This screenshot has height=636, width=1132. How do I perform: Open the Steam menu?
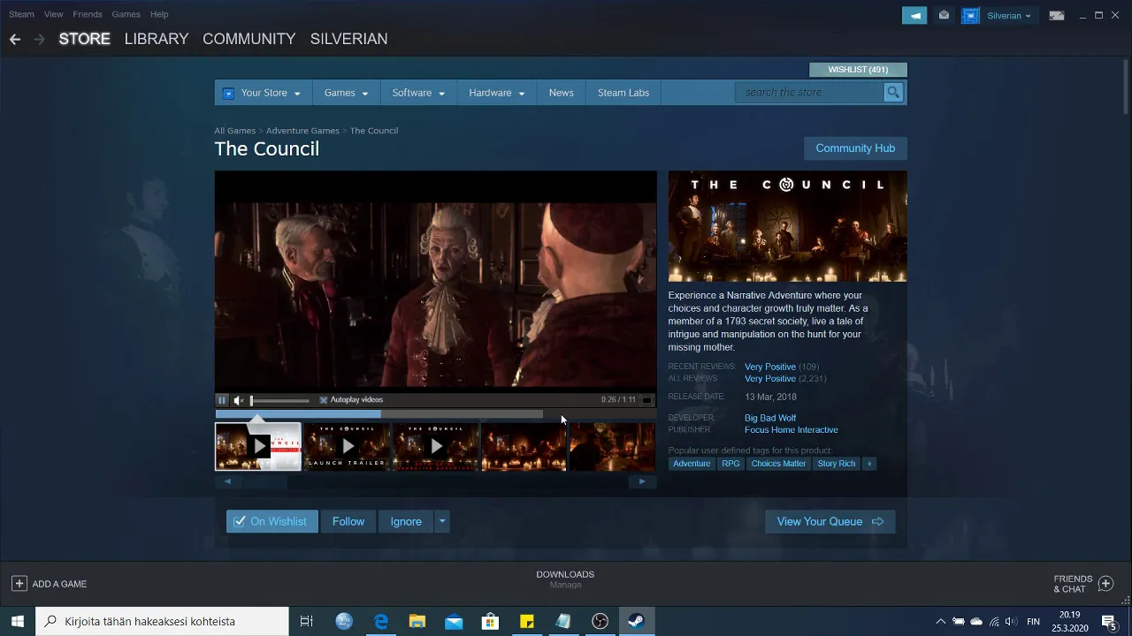pyautogui.click(x=21, y=14)
